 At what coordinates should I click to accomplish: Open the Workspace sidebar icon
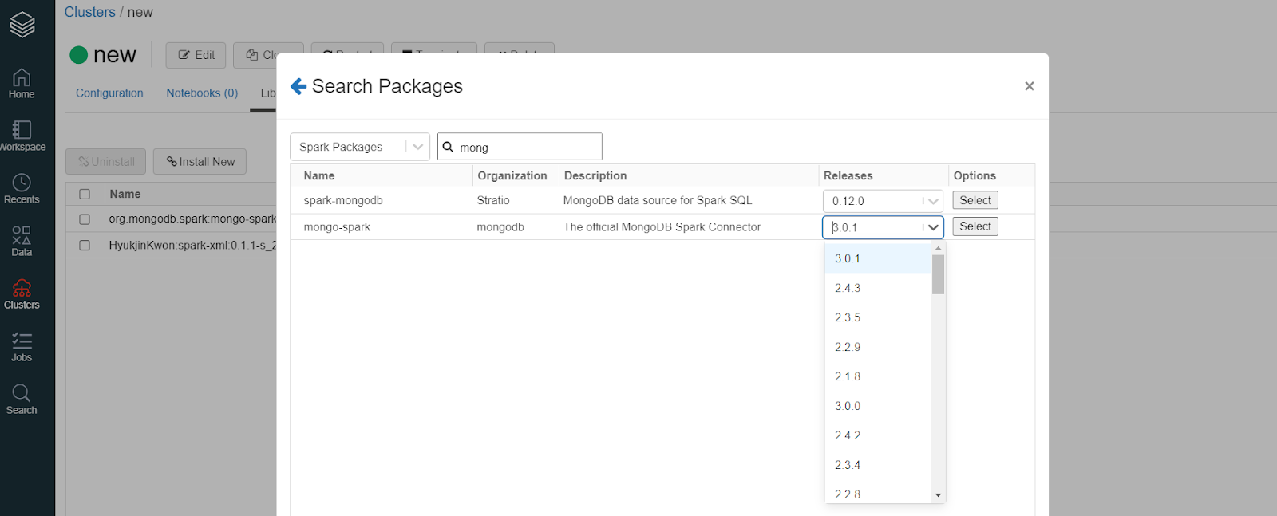(x=22, y=136)
